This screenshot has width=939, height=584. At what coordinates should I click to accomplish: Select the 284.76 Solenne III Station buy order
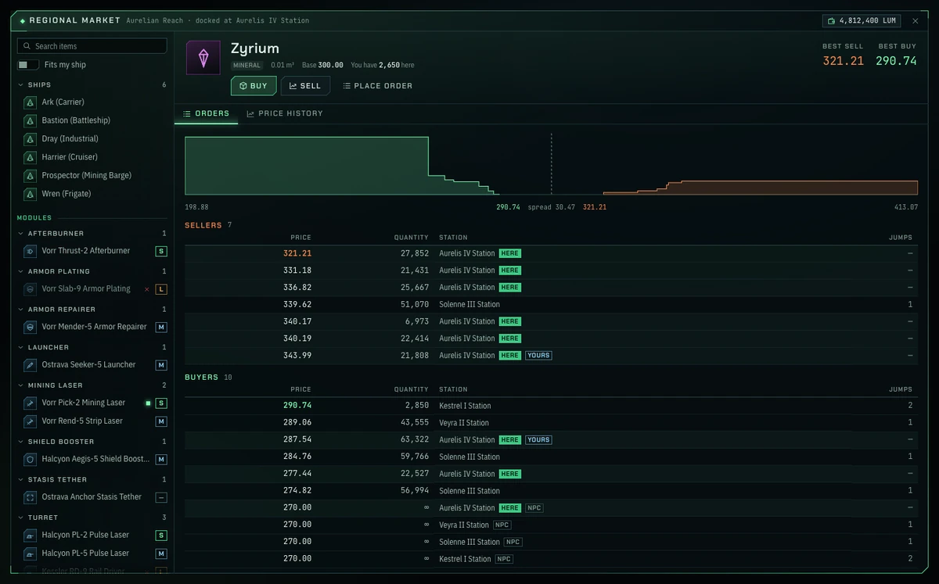(x=551, y=457)
